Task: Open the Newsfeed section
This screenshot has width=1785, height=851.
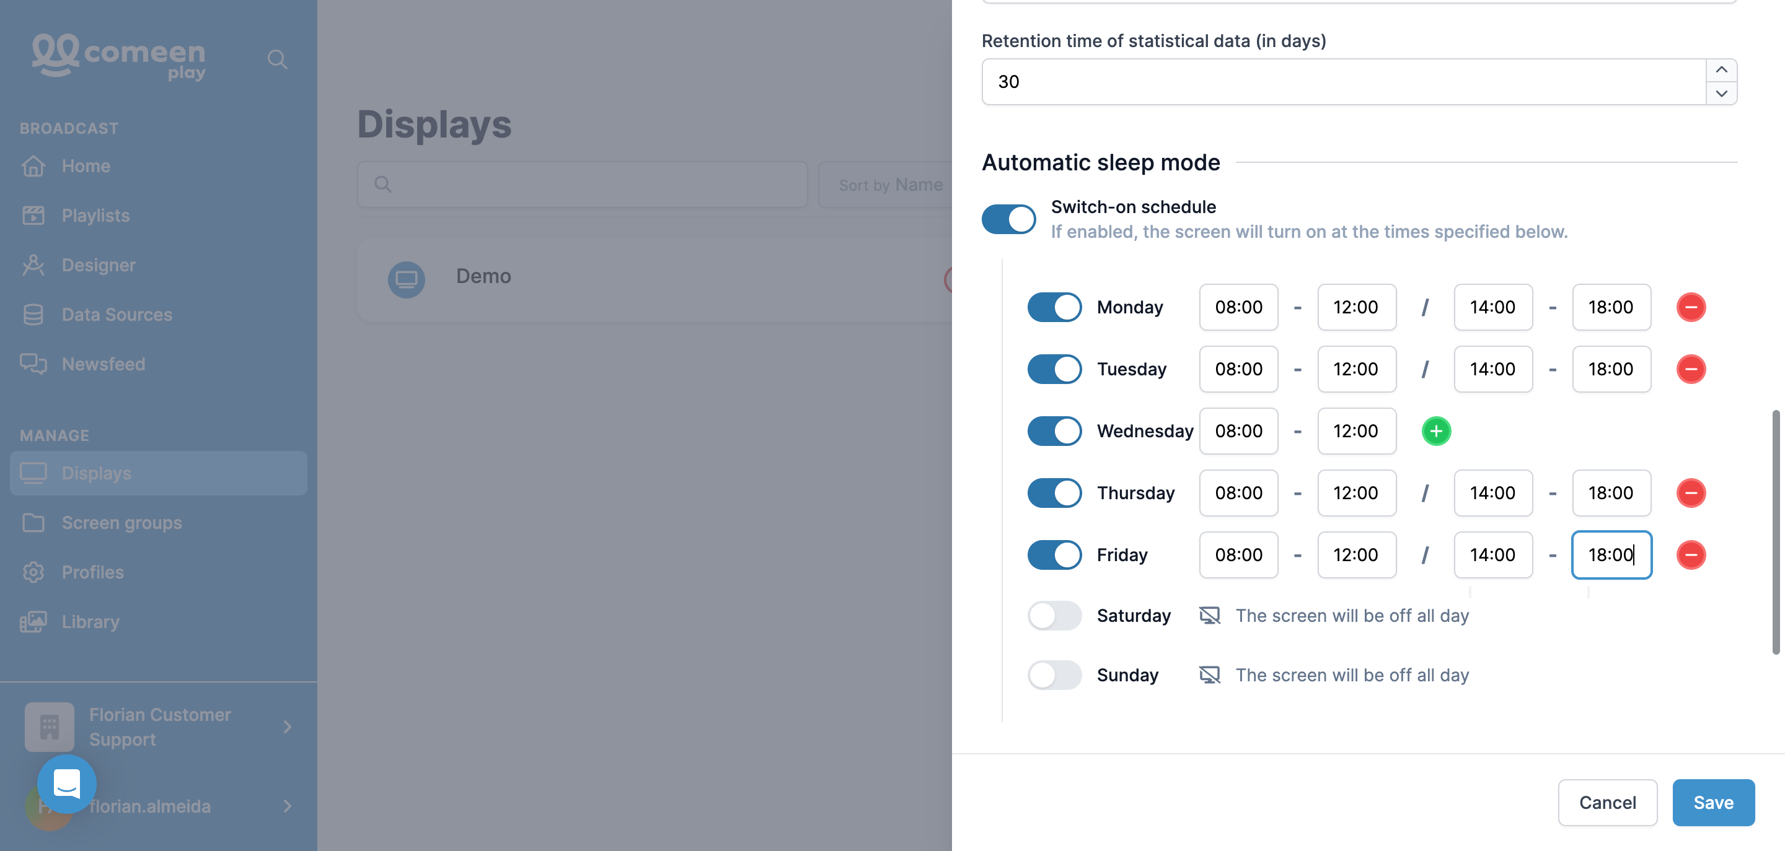Action: [159, 364]
